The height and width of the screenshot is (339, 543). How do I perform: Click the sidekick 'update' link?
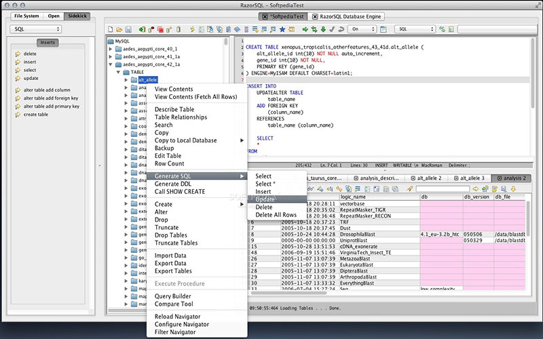click(31, 79)
